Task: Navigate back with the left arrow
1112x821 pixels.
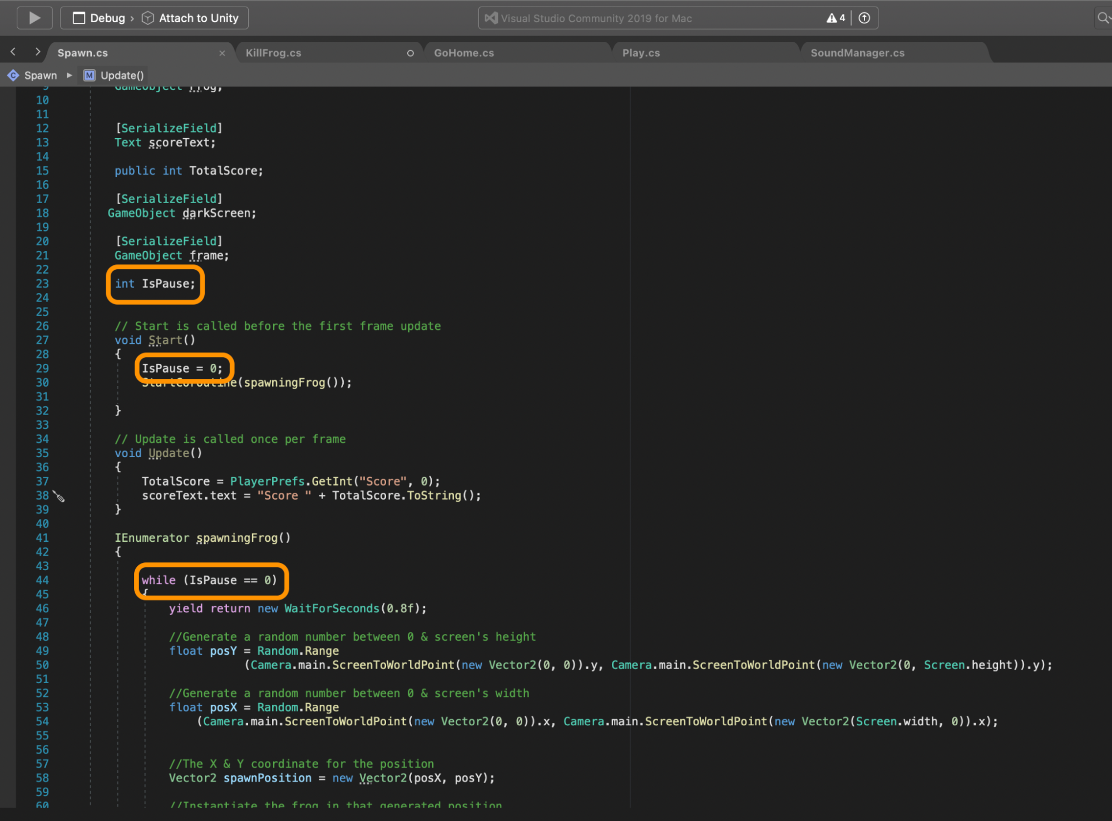Action: tap(13, 52)
